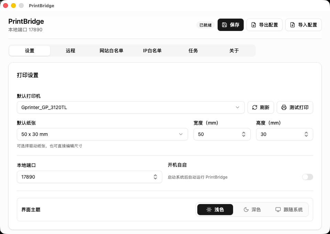Go to the 任务 tab

point(193,51)
